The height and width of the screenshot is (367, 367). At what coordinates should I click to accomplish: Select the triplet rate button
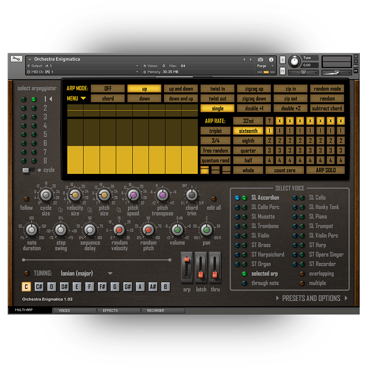215,131
